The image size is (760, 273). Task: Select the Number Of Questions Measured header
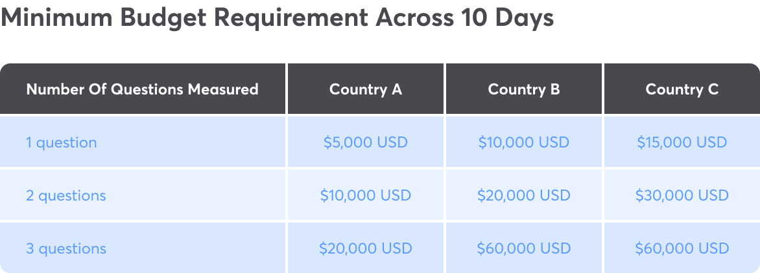tap(143, 89)
